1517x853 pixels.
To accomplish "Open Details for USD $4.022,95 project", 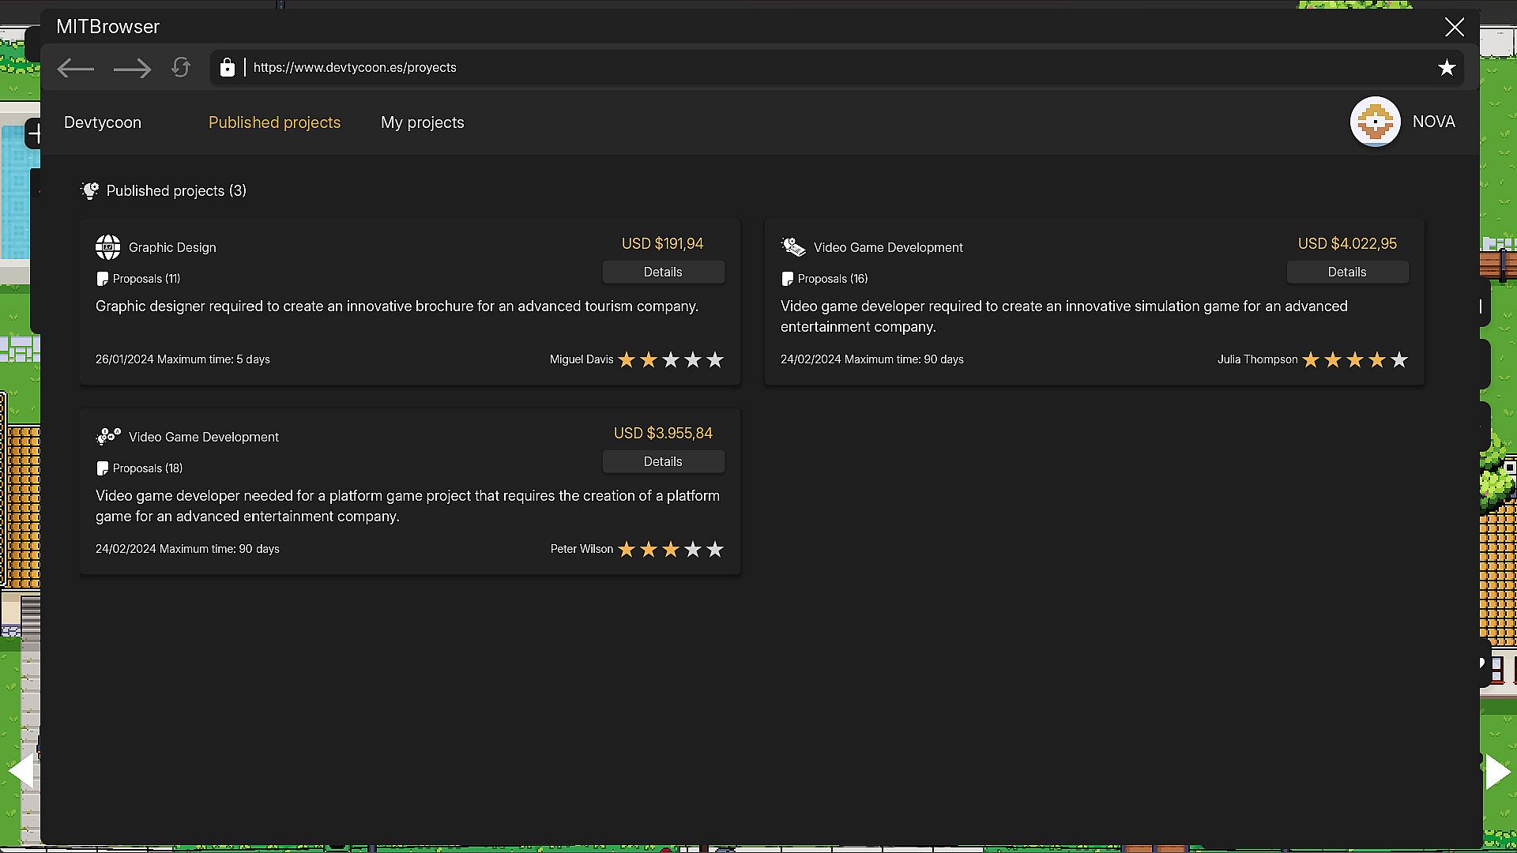I will 1346,272.
